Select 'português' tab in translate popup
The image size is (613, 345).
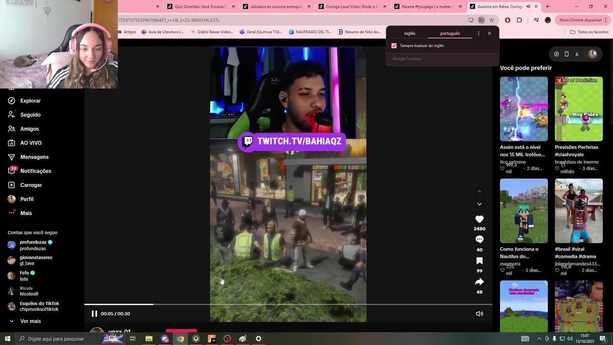click(x=450, y=34)
